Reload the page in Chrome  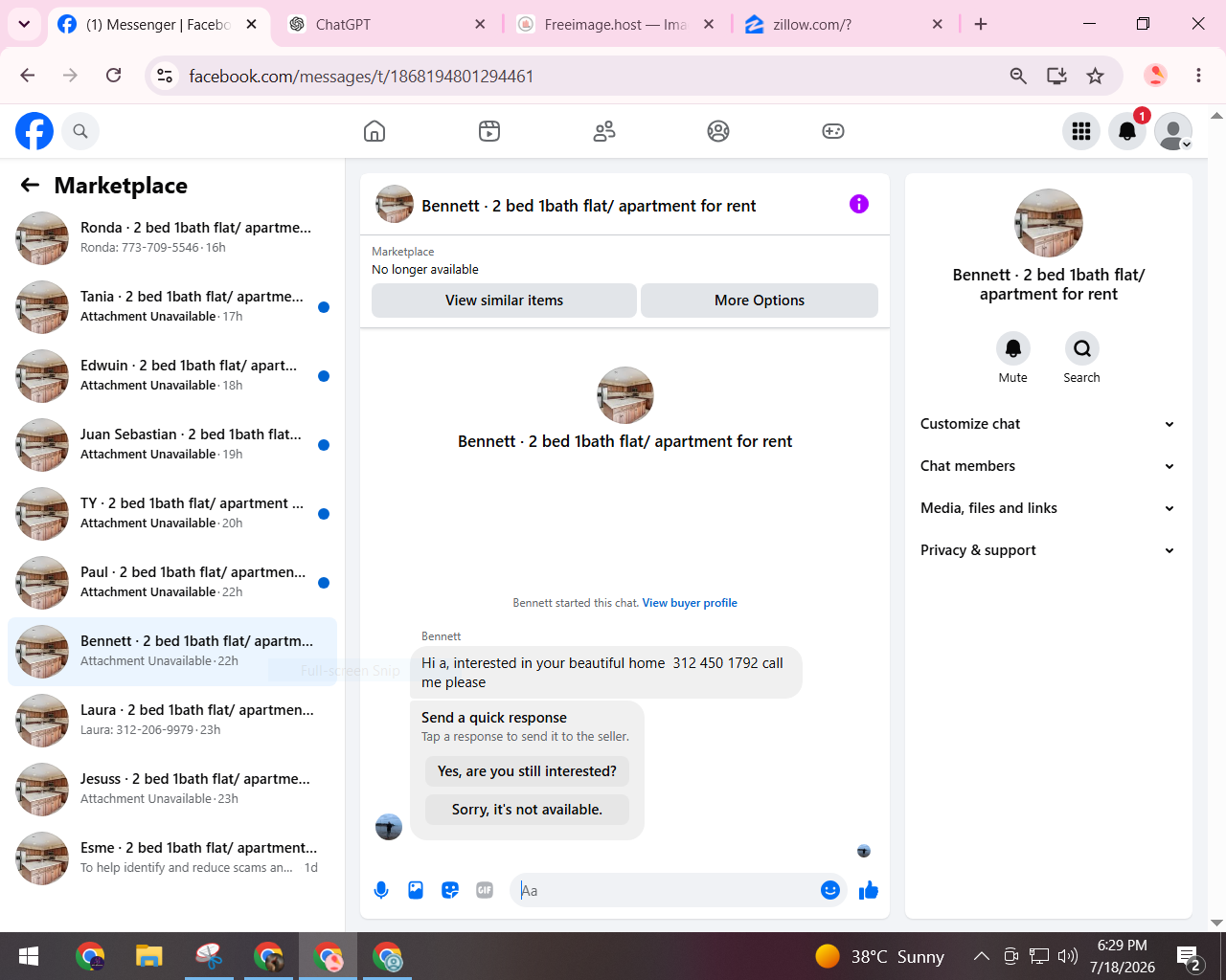(x=113, y=76)
